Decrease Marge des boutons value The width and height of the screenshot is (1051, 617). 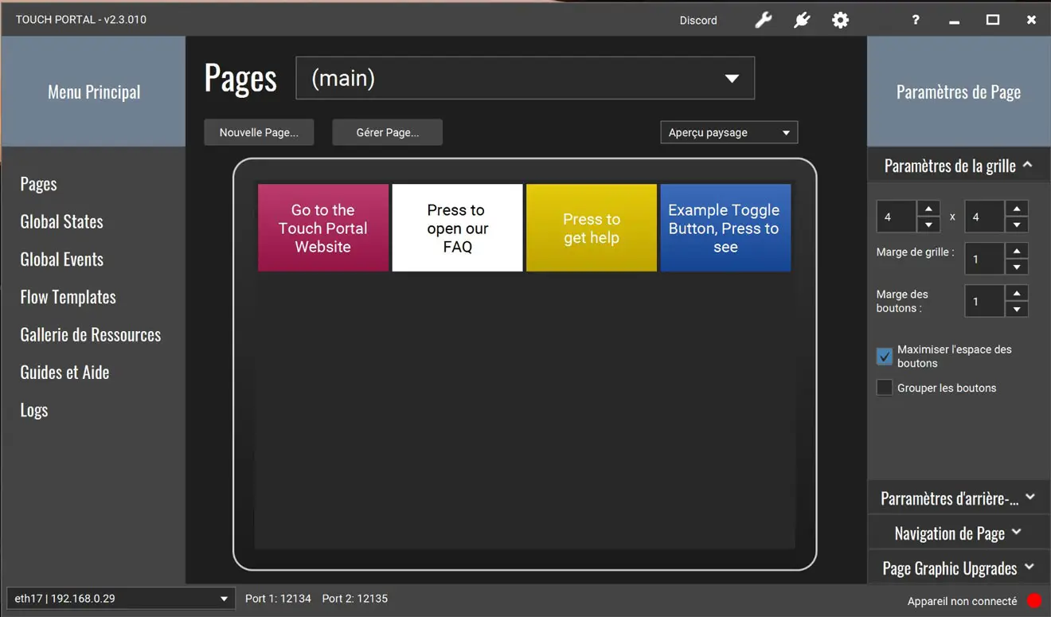(x=1017, y=309)
